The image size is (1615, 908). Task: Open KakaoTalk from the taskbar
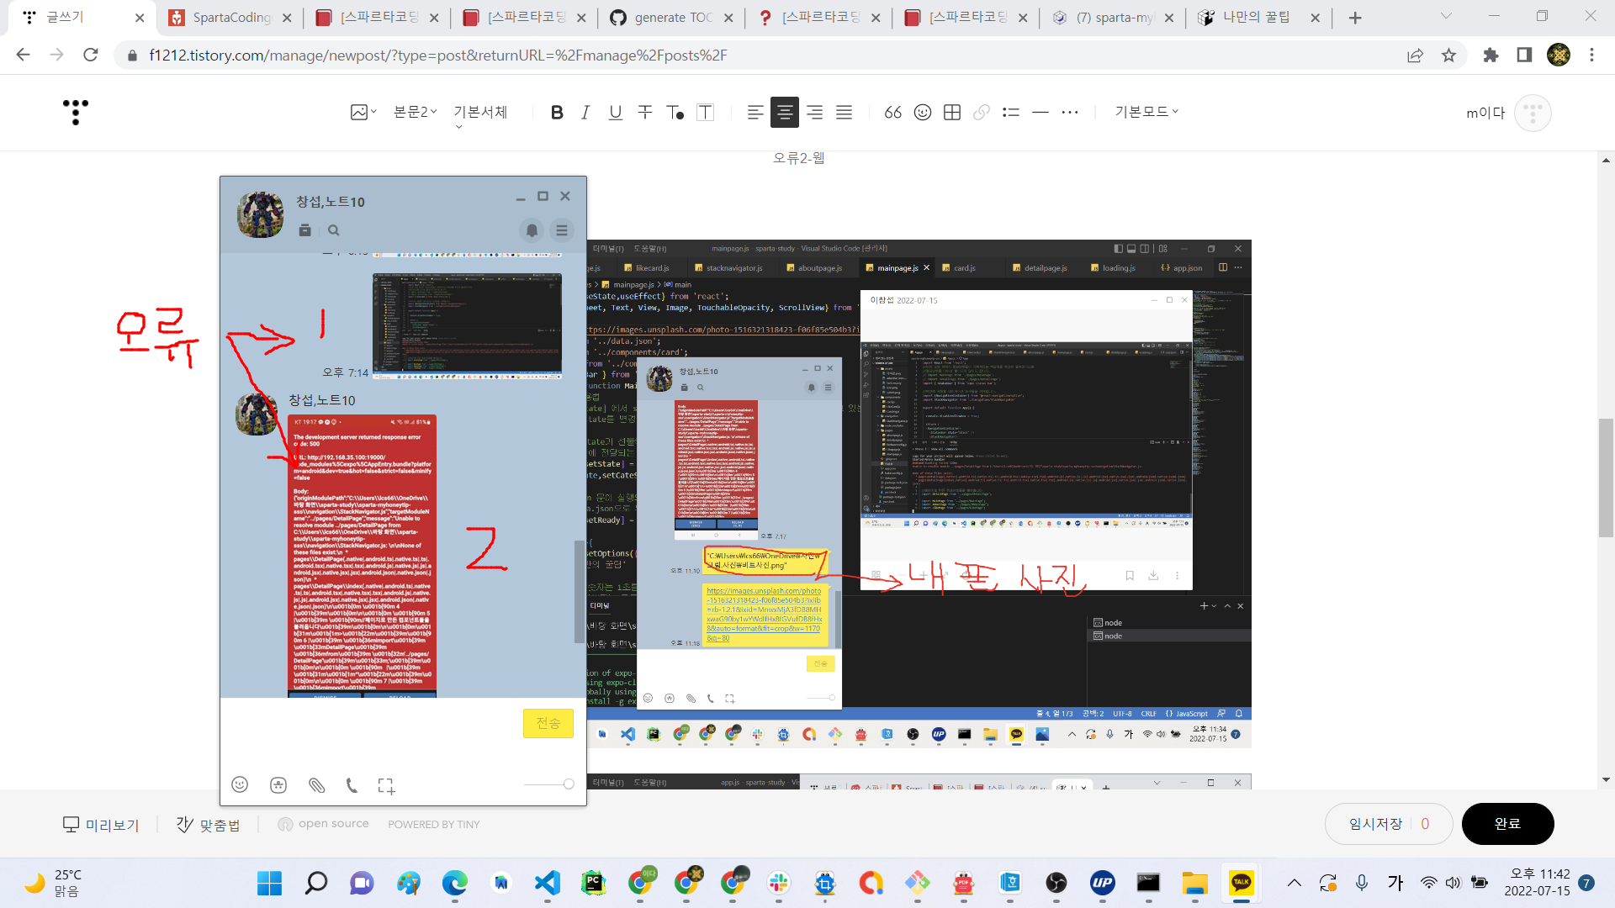[x=1242, y=883]
